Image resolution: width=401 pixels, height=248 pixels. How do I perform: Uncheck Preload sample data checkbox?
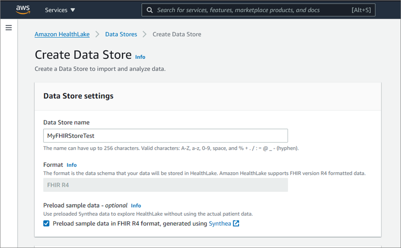click(46, 223)
